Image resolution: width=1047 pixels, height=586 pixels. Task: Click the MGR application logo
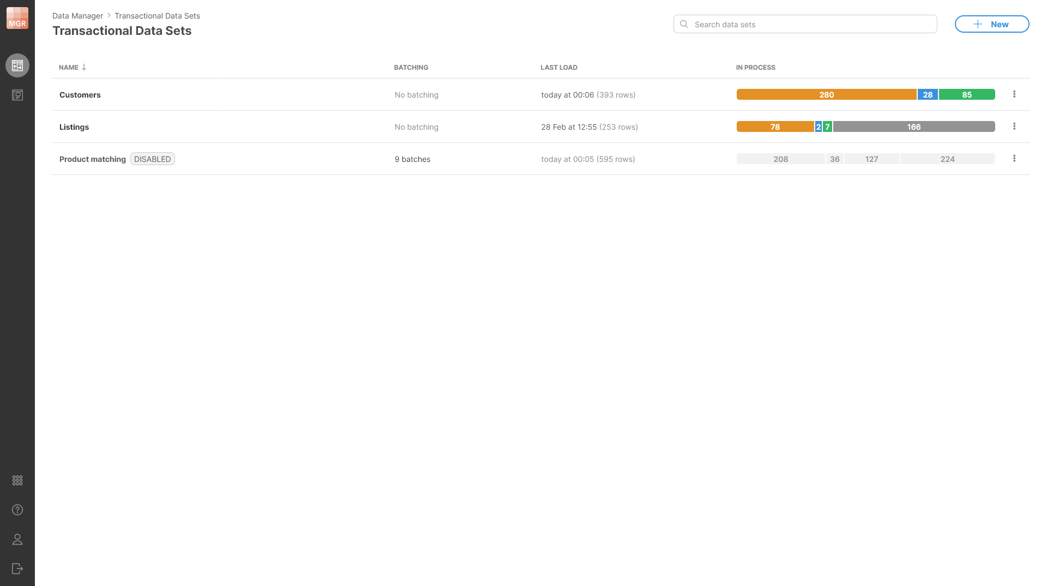[17, 17]
